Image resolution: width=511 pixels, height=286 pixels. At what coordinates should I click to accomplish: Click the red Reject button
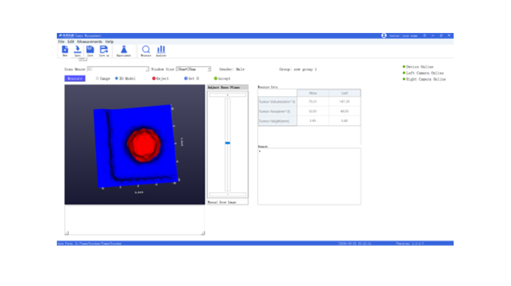coord(154,78)
